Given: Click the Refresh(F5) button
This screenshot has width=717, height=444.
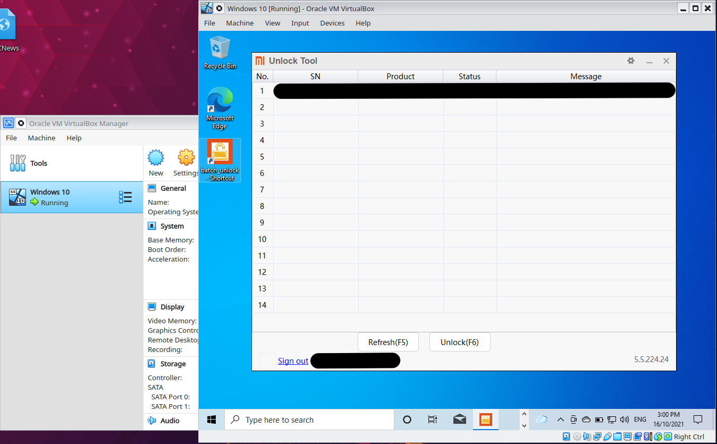Looking at the screenshot, I should [x=388, y=342].
